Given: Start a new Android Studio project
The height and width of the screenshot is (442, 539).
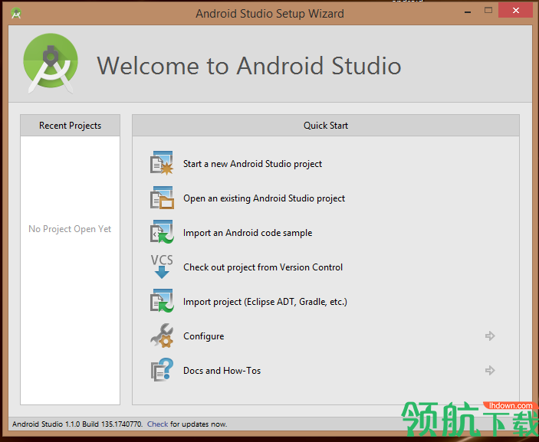Looking at the screenshot, I should (x=253, y=164).
